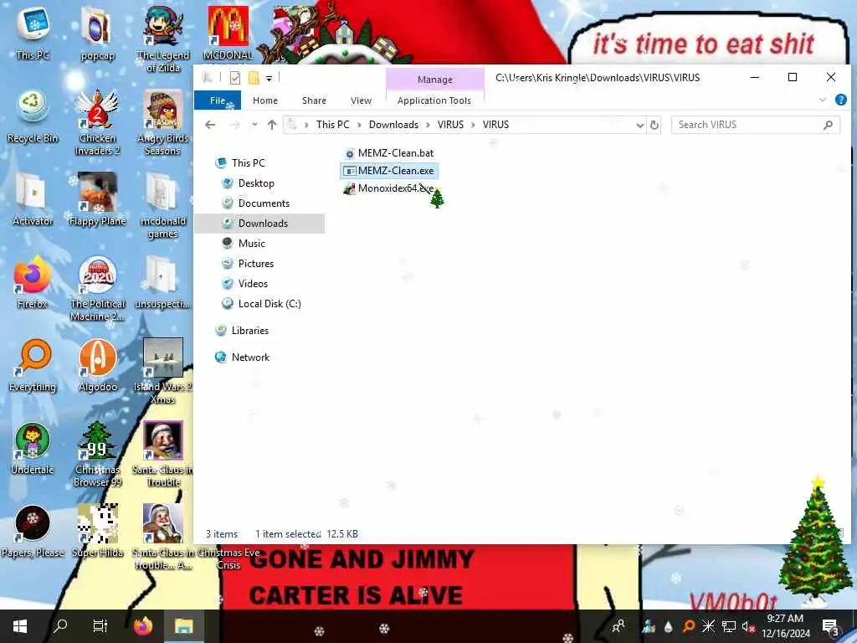Select Downloads in navigation pane
This screenshot has height=643, width=857.
coord(259,223)
